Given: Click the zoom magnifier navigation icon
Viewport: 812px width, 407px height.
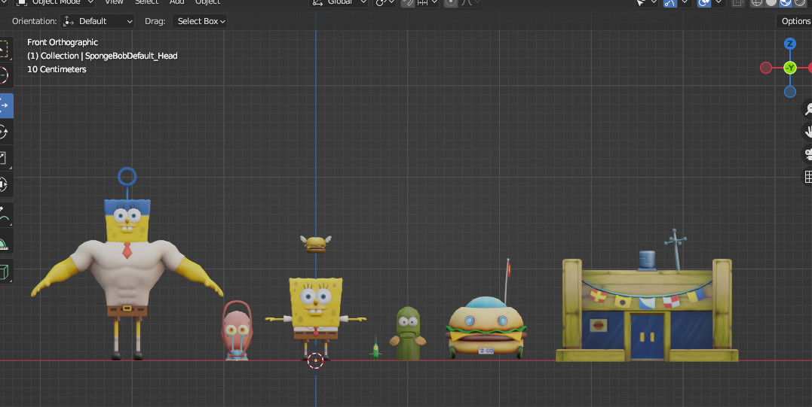Looking at the screenshot, I should tap(807, 108).
